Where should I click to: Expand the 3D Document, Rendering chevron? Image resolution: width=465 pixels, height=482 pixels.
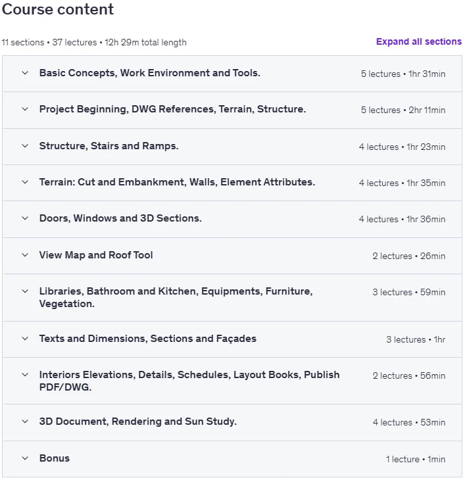pos(25,422)
